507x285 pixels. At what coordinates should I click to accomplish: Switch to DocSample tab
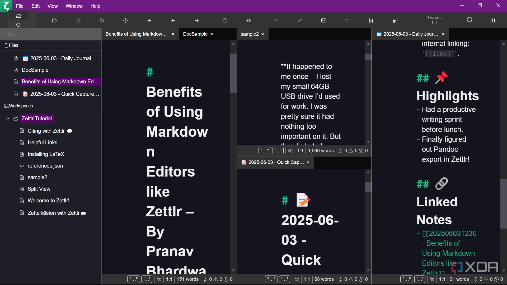[195, 34]
